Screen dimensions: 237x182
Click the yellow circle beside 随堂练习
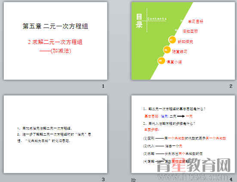coord(167,49)
